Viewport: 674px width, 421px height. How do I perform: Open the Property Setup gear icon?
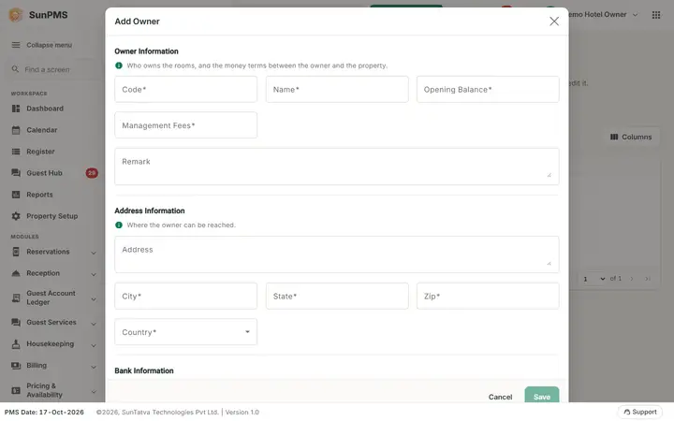tap(16, 216)
